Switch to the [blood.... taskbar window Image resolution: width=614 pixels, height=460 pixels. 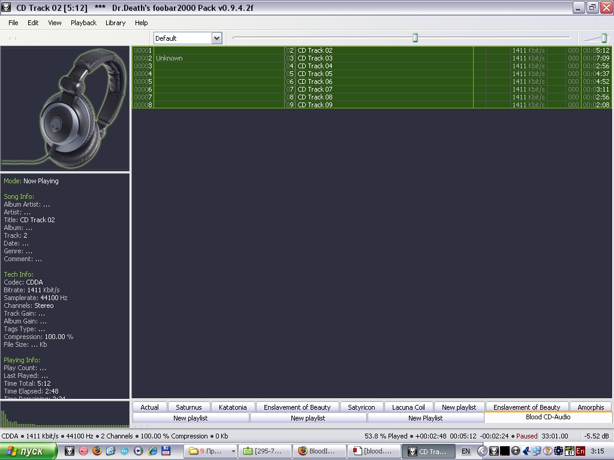click(374, 451)
